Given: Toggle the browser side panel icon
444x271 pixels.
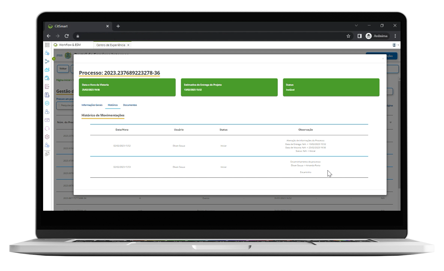Looking at the screenshot, I should pos(359,36).
